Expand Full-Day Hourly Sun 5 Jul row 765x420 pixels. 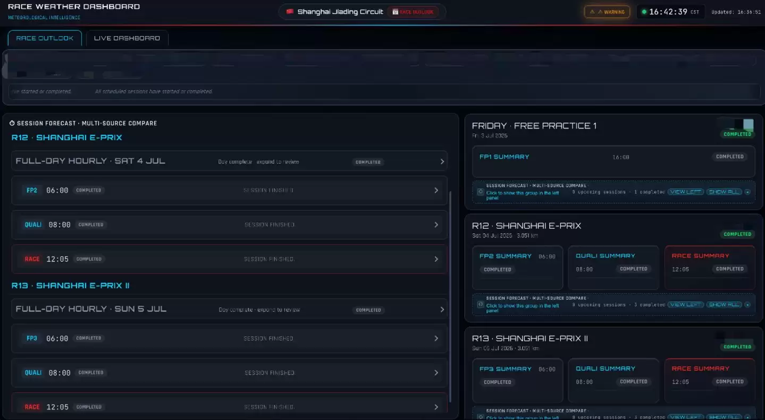229,309
